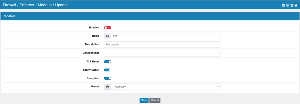The image size is (300, 104).
Task: Click the clipboard check icon in header
Action: point(283,5)
